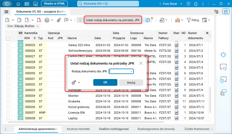This screenshot has height=134, width=232.
Task: Expand the chart dropdown arrow
Action: pos(182,20)
